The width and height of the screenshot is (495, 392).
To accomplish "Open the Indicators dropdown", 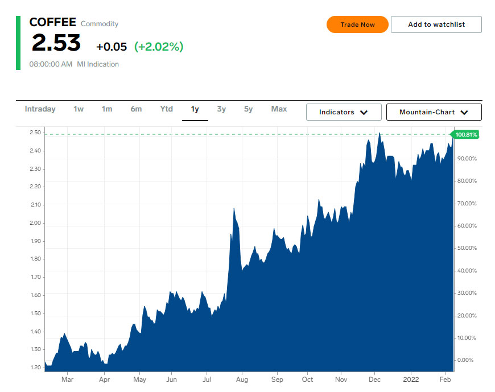I will pos(343,112).
